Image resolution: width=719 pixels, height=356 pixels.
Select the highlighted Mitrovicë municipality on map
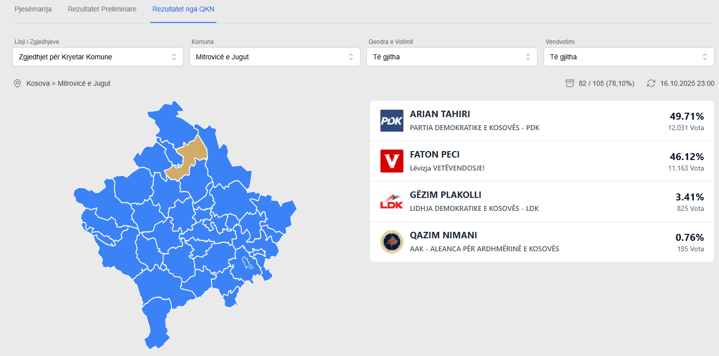pyautogui.click(x=189, y=157)
